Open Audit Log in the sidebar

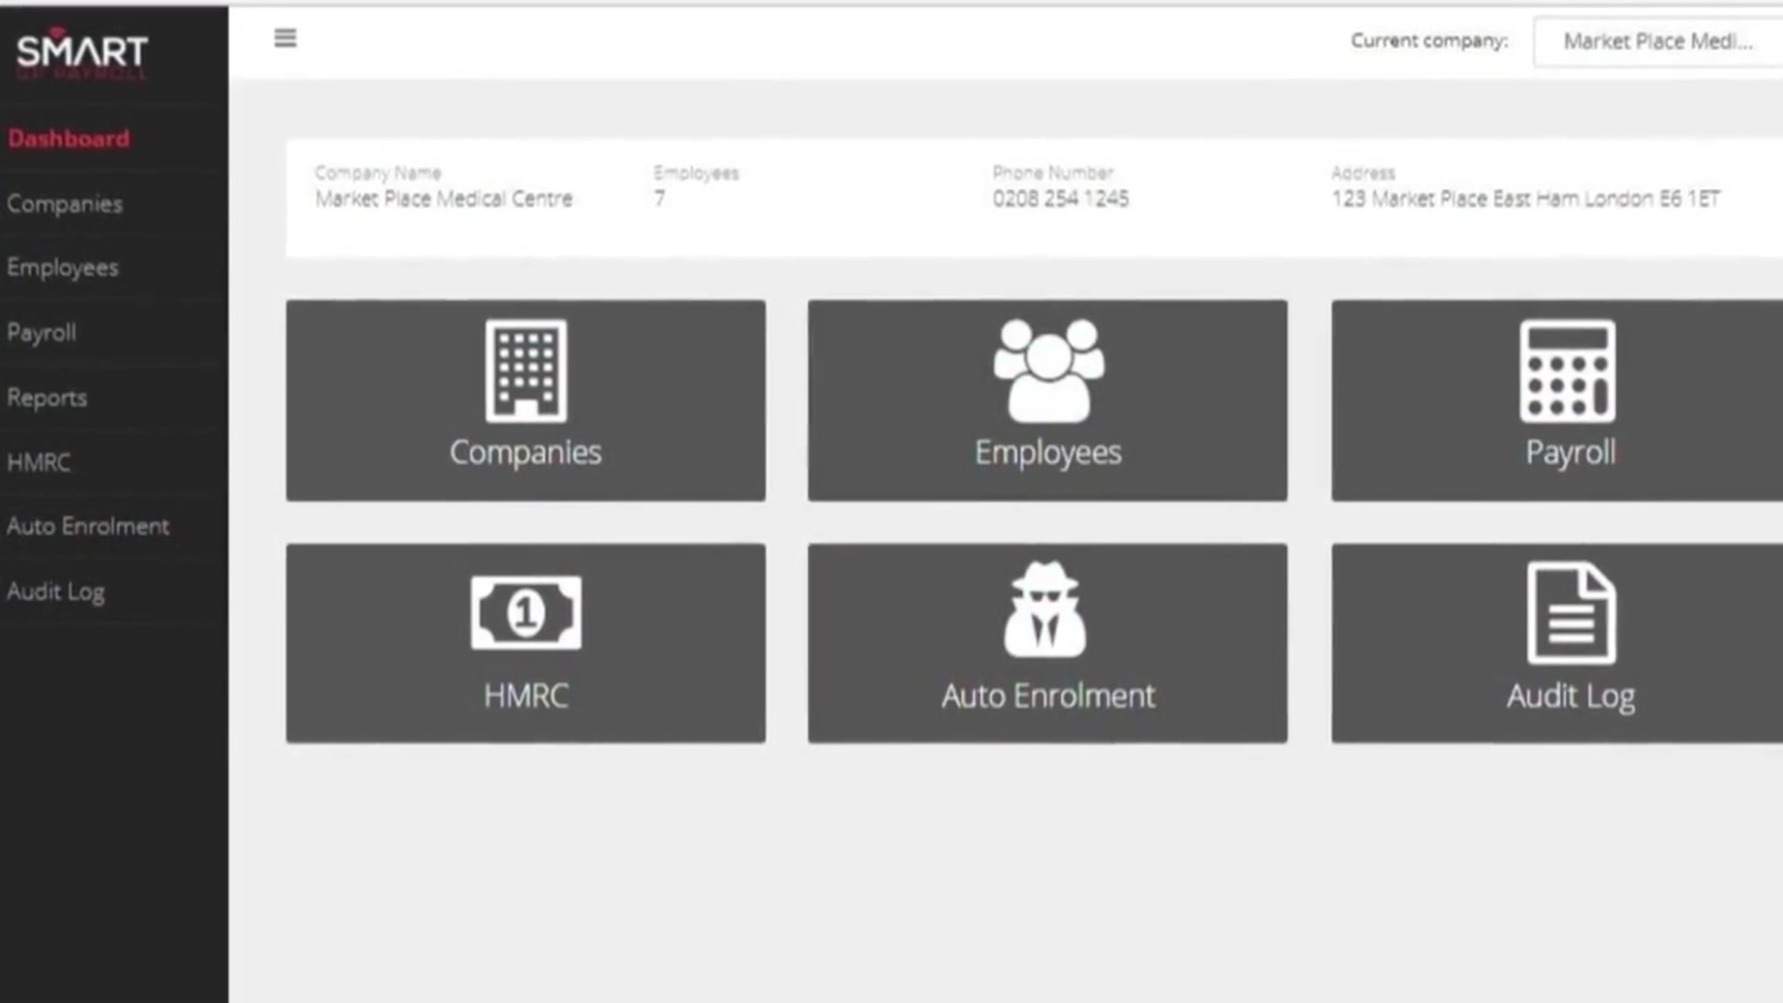tap(56, 592)
